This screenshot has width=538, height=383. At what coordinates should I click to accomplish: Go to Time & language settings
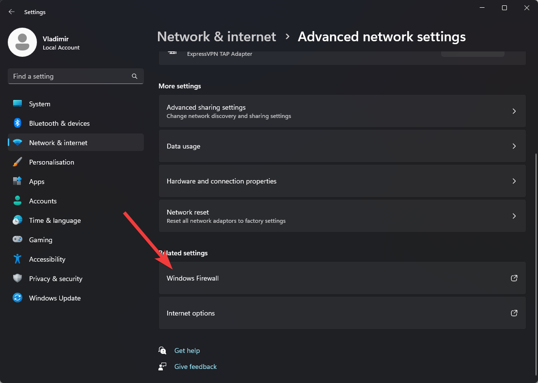(55, 220)
